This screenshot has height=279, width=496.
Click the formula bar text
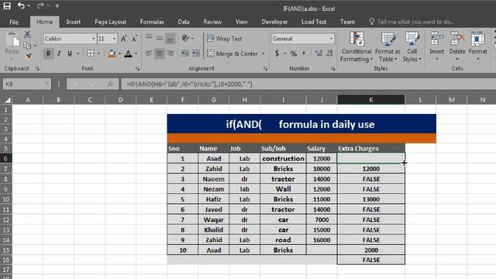(x=189, y=84)
